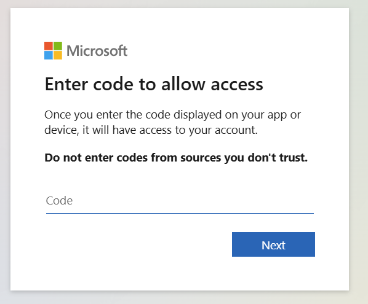Click the word 'Next' label in button

(x=273, y=246)
